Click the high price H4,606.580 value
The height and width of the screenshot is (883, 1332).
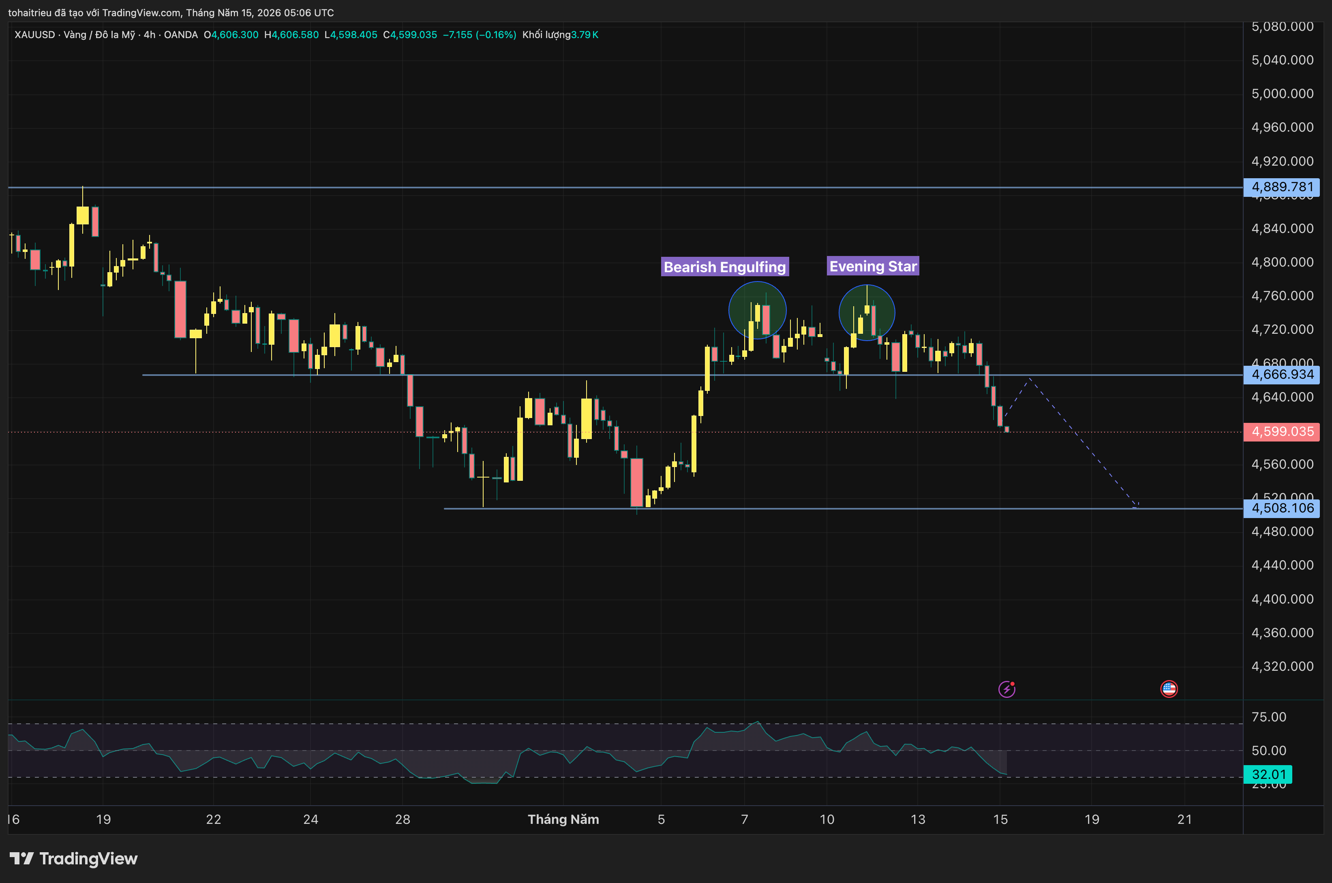(291, 34)
